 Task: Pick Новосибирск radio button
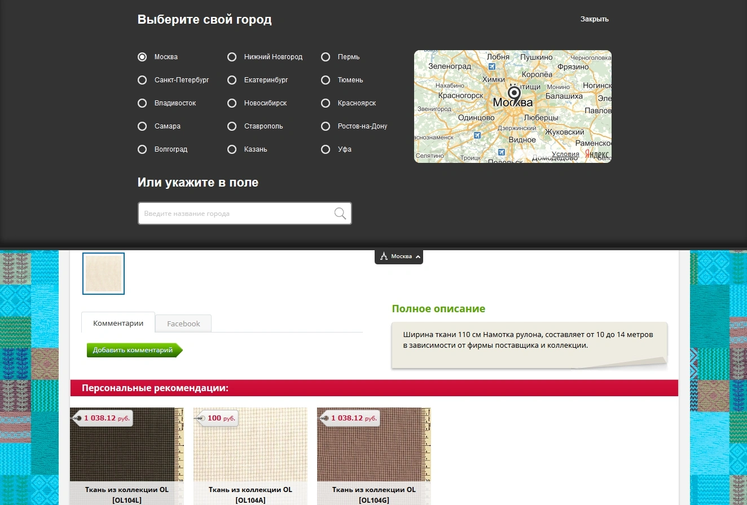click(232, 103)
